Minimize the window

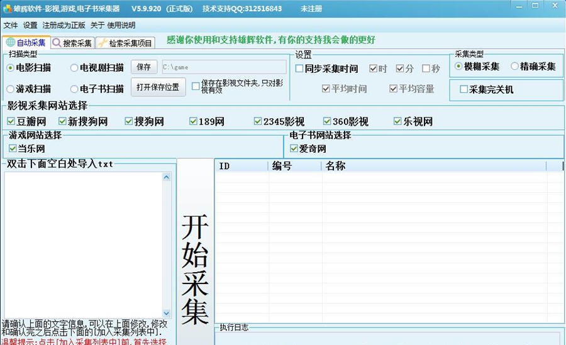[519, 6]
